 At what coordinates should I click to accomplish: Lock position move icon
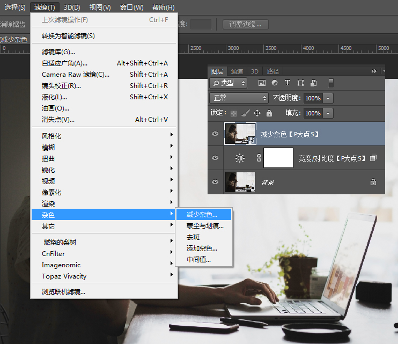[257, 113]
